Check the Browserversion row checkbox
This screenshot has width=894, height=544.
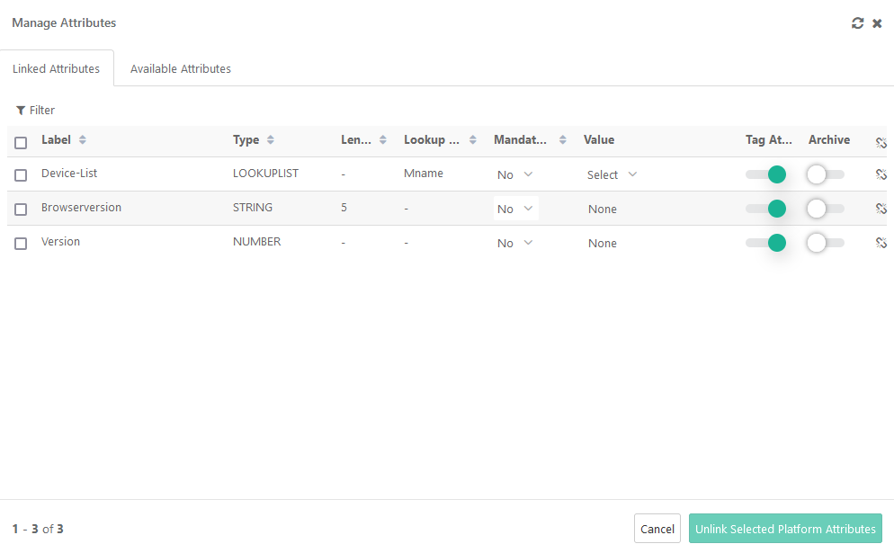[x=22, y=210]
